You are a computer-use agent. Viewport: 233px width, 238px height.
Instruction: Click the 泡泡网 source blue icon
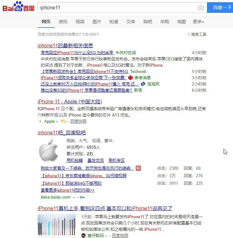143,84
